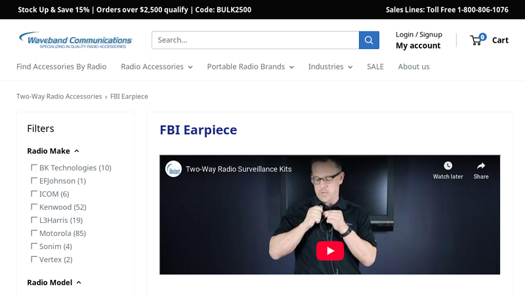This screenshot has height=295, width=525.
Task: Go to Find Accessories By Radio
Action: pyautogui.click(x=61, y=67)
